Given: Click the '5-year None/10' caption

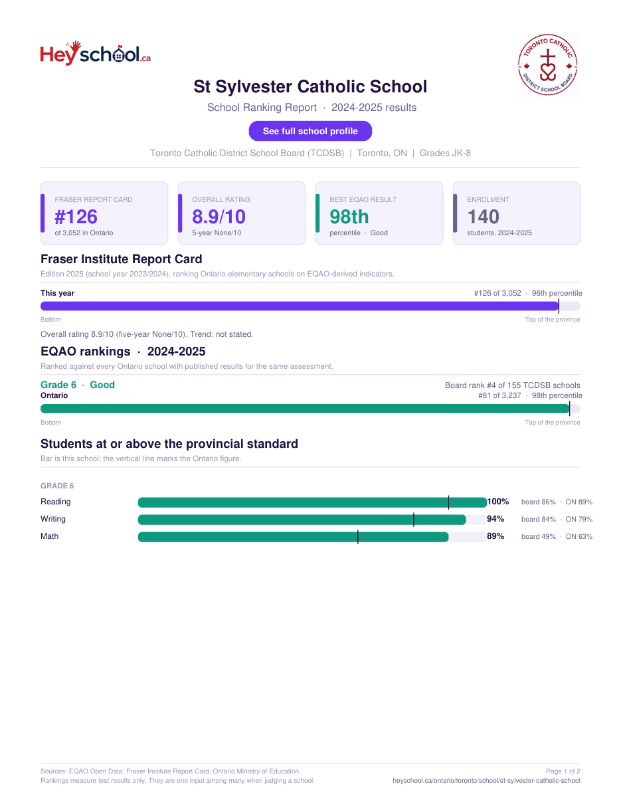Looking at the screenshot, I should pos(217,233).
